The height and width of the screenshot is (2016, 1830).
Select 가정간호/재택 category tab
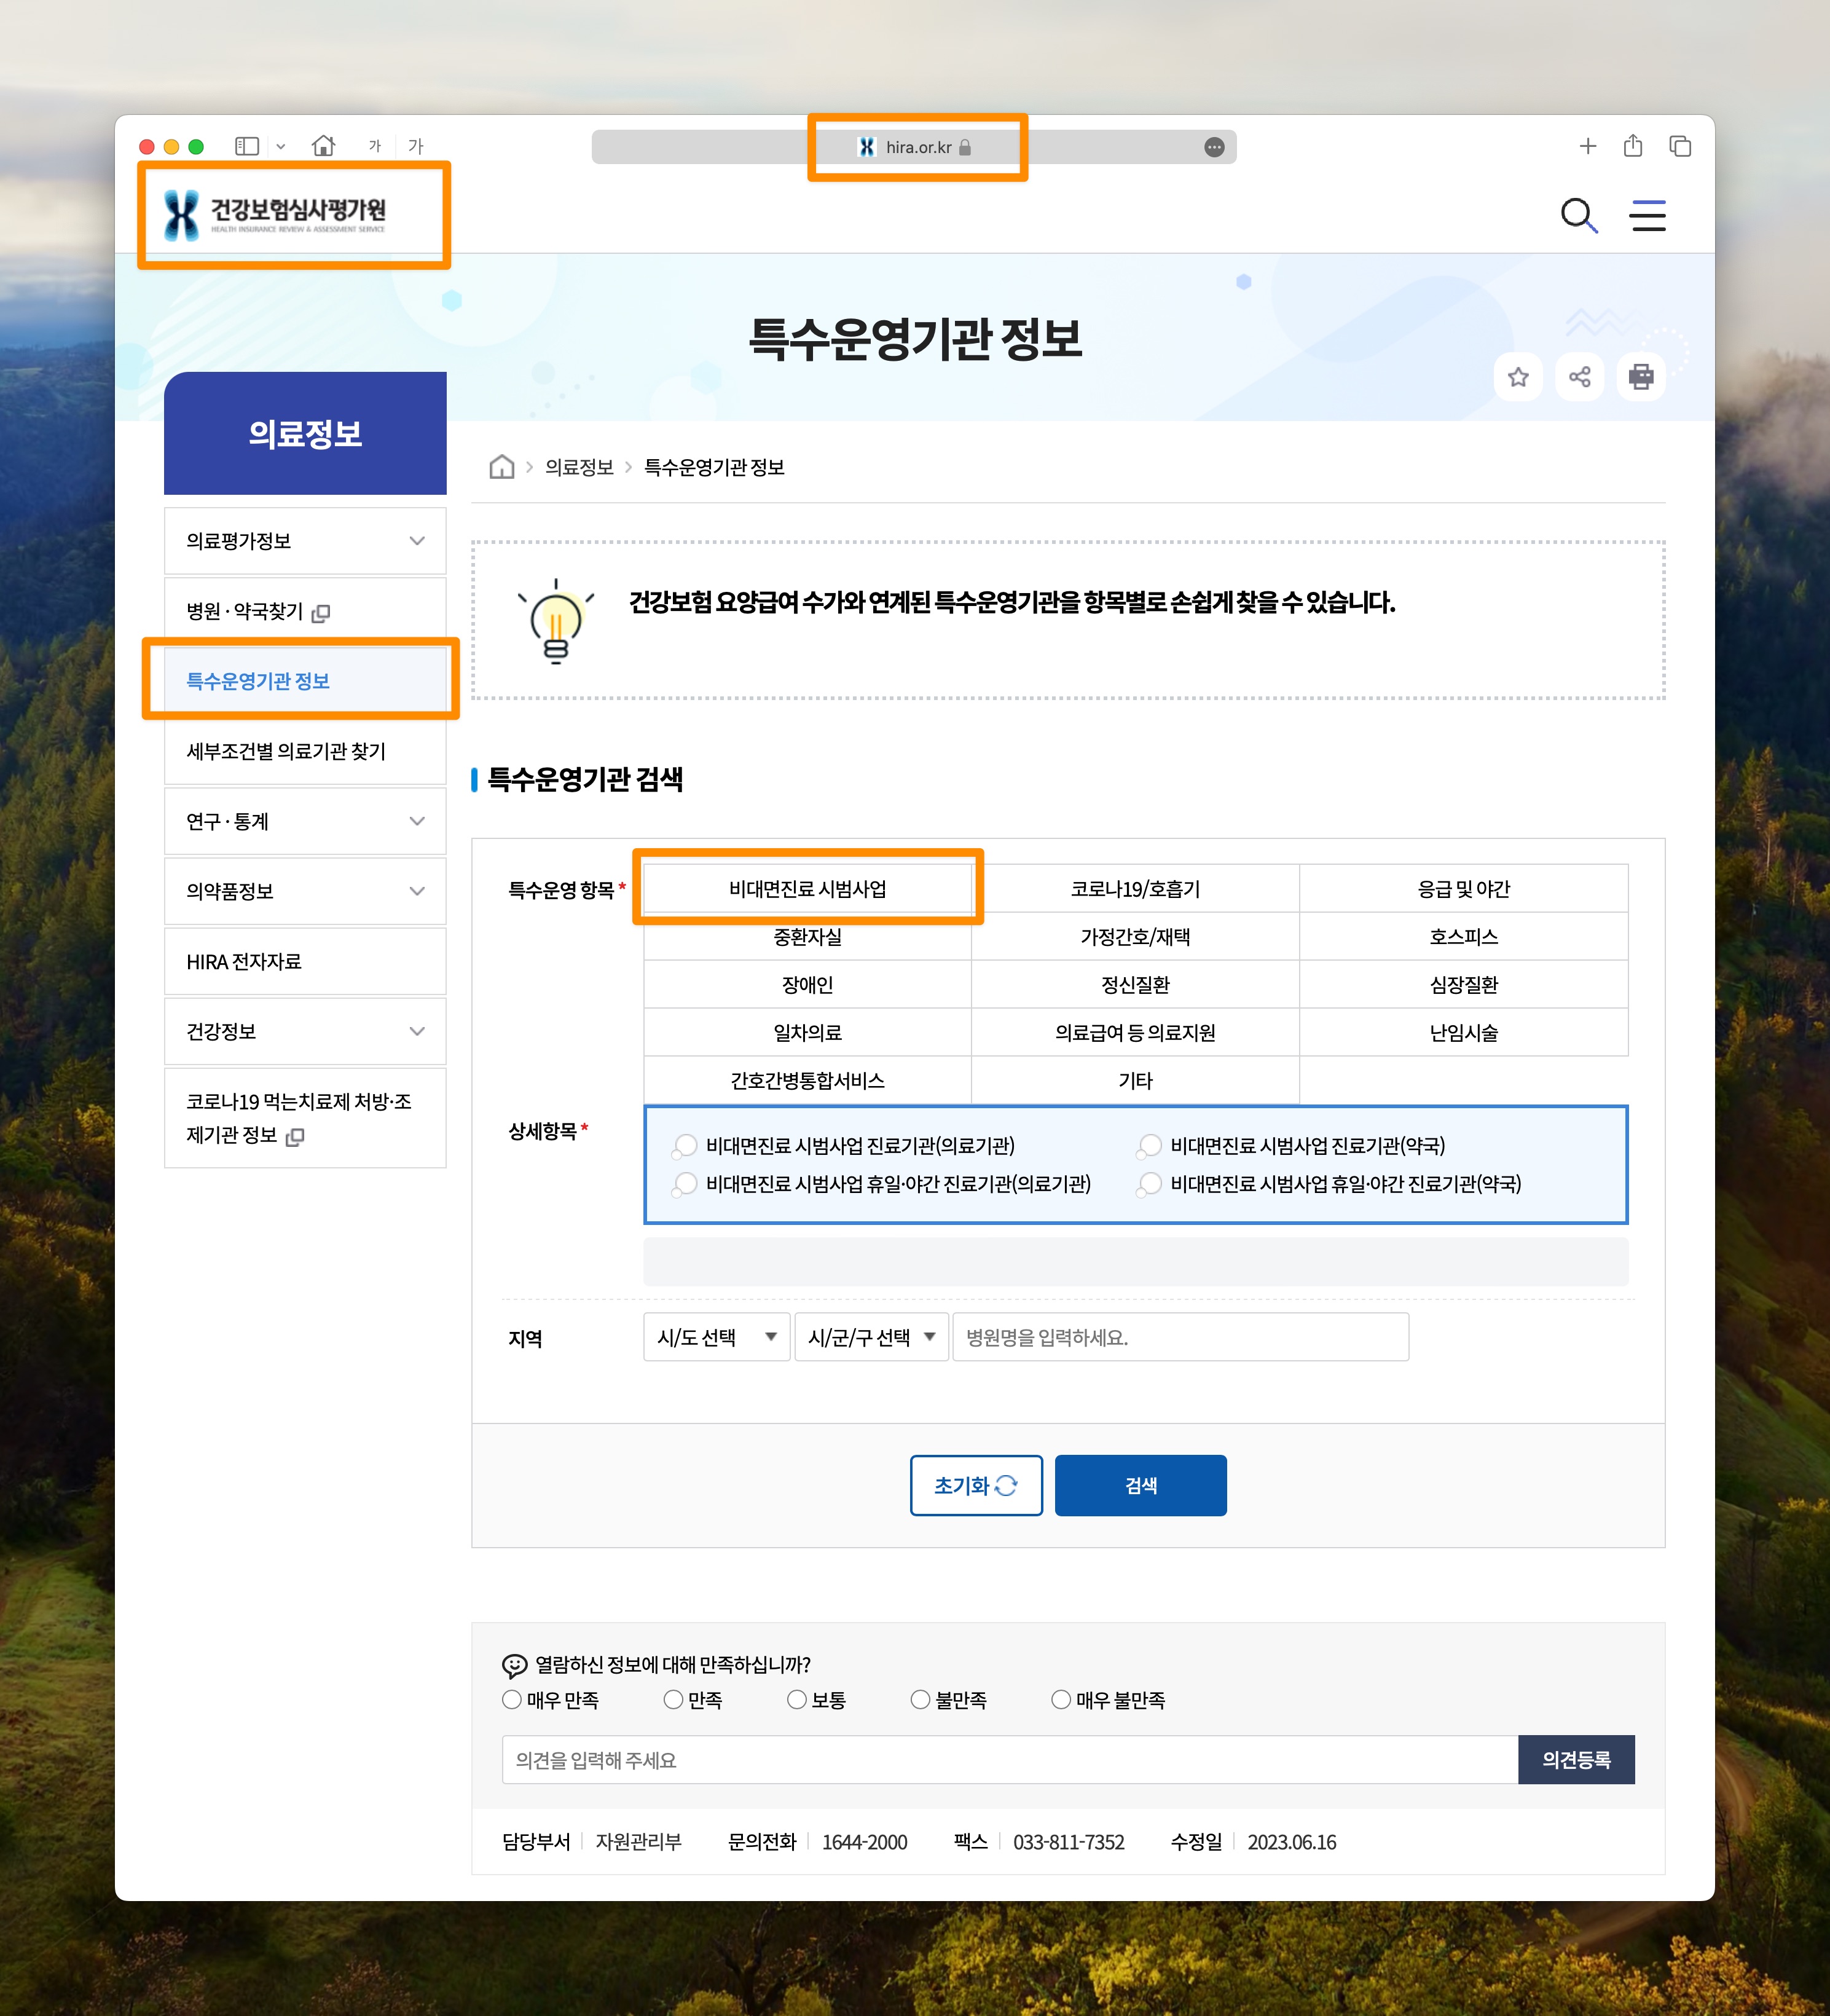point(1135,936)
